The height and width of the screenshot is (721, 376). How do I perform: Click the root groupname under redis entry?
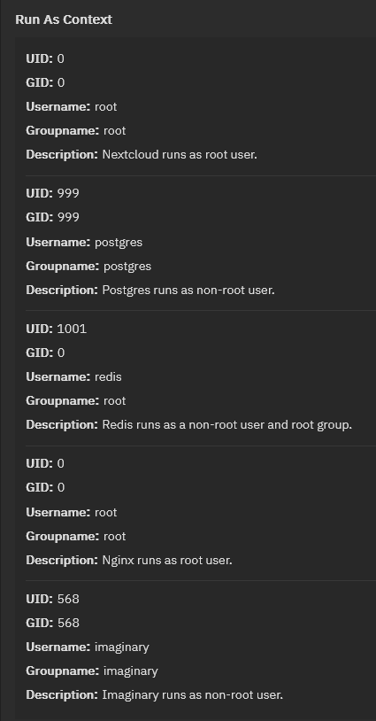click(x=115, y=400)
